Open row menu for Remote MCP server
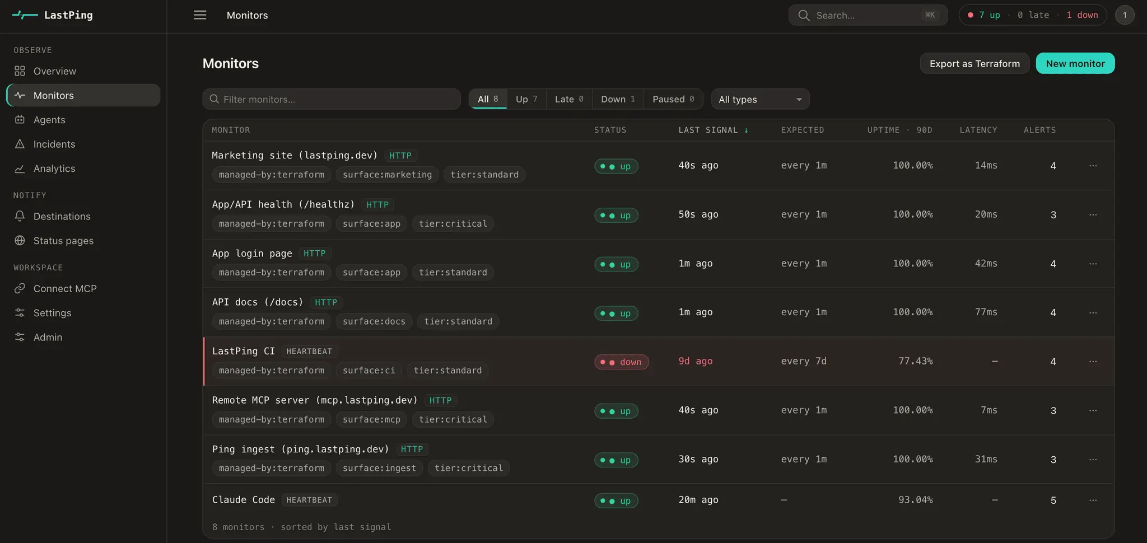Image resolution: width=1147 pixels, height=543 pixels. tap(1093, 410)
